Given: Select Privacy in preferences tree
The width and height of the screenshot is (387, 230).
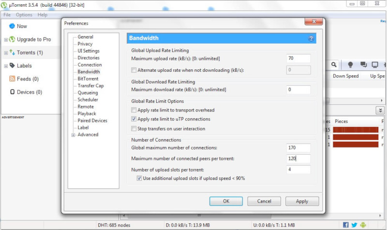Looking at the screenshot, I should [x=85, y=44].
